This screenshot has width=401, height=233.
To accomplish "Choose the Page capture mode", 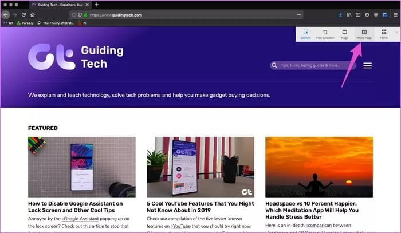I will [x=344, y=34].
